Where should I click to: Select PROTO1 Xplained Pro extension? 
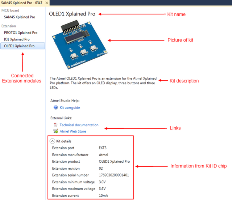[x=21, y=33]
